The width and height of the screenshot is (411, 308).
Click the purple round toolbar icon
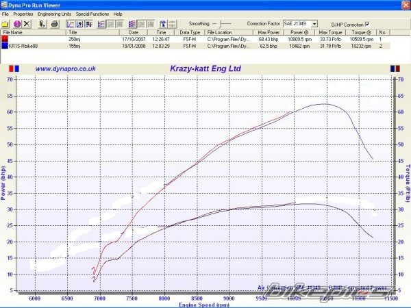16,23
